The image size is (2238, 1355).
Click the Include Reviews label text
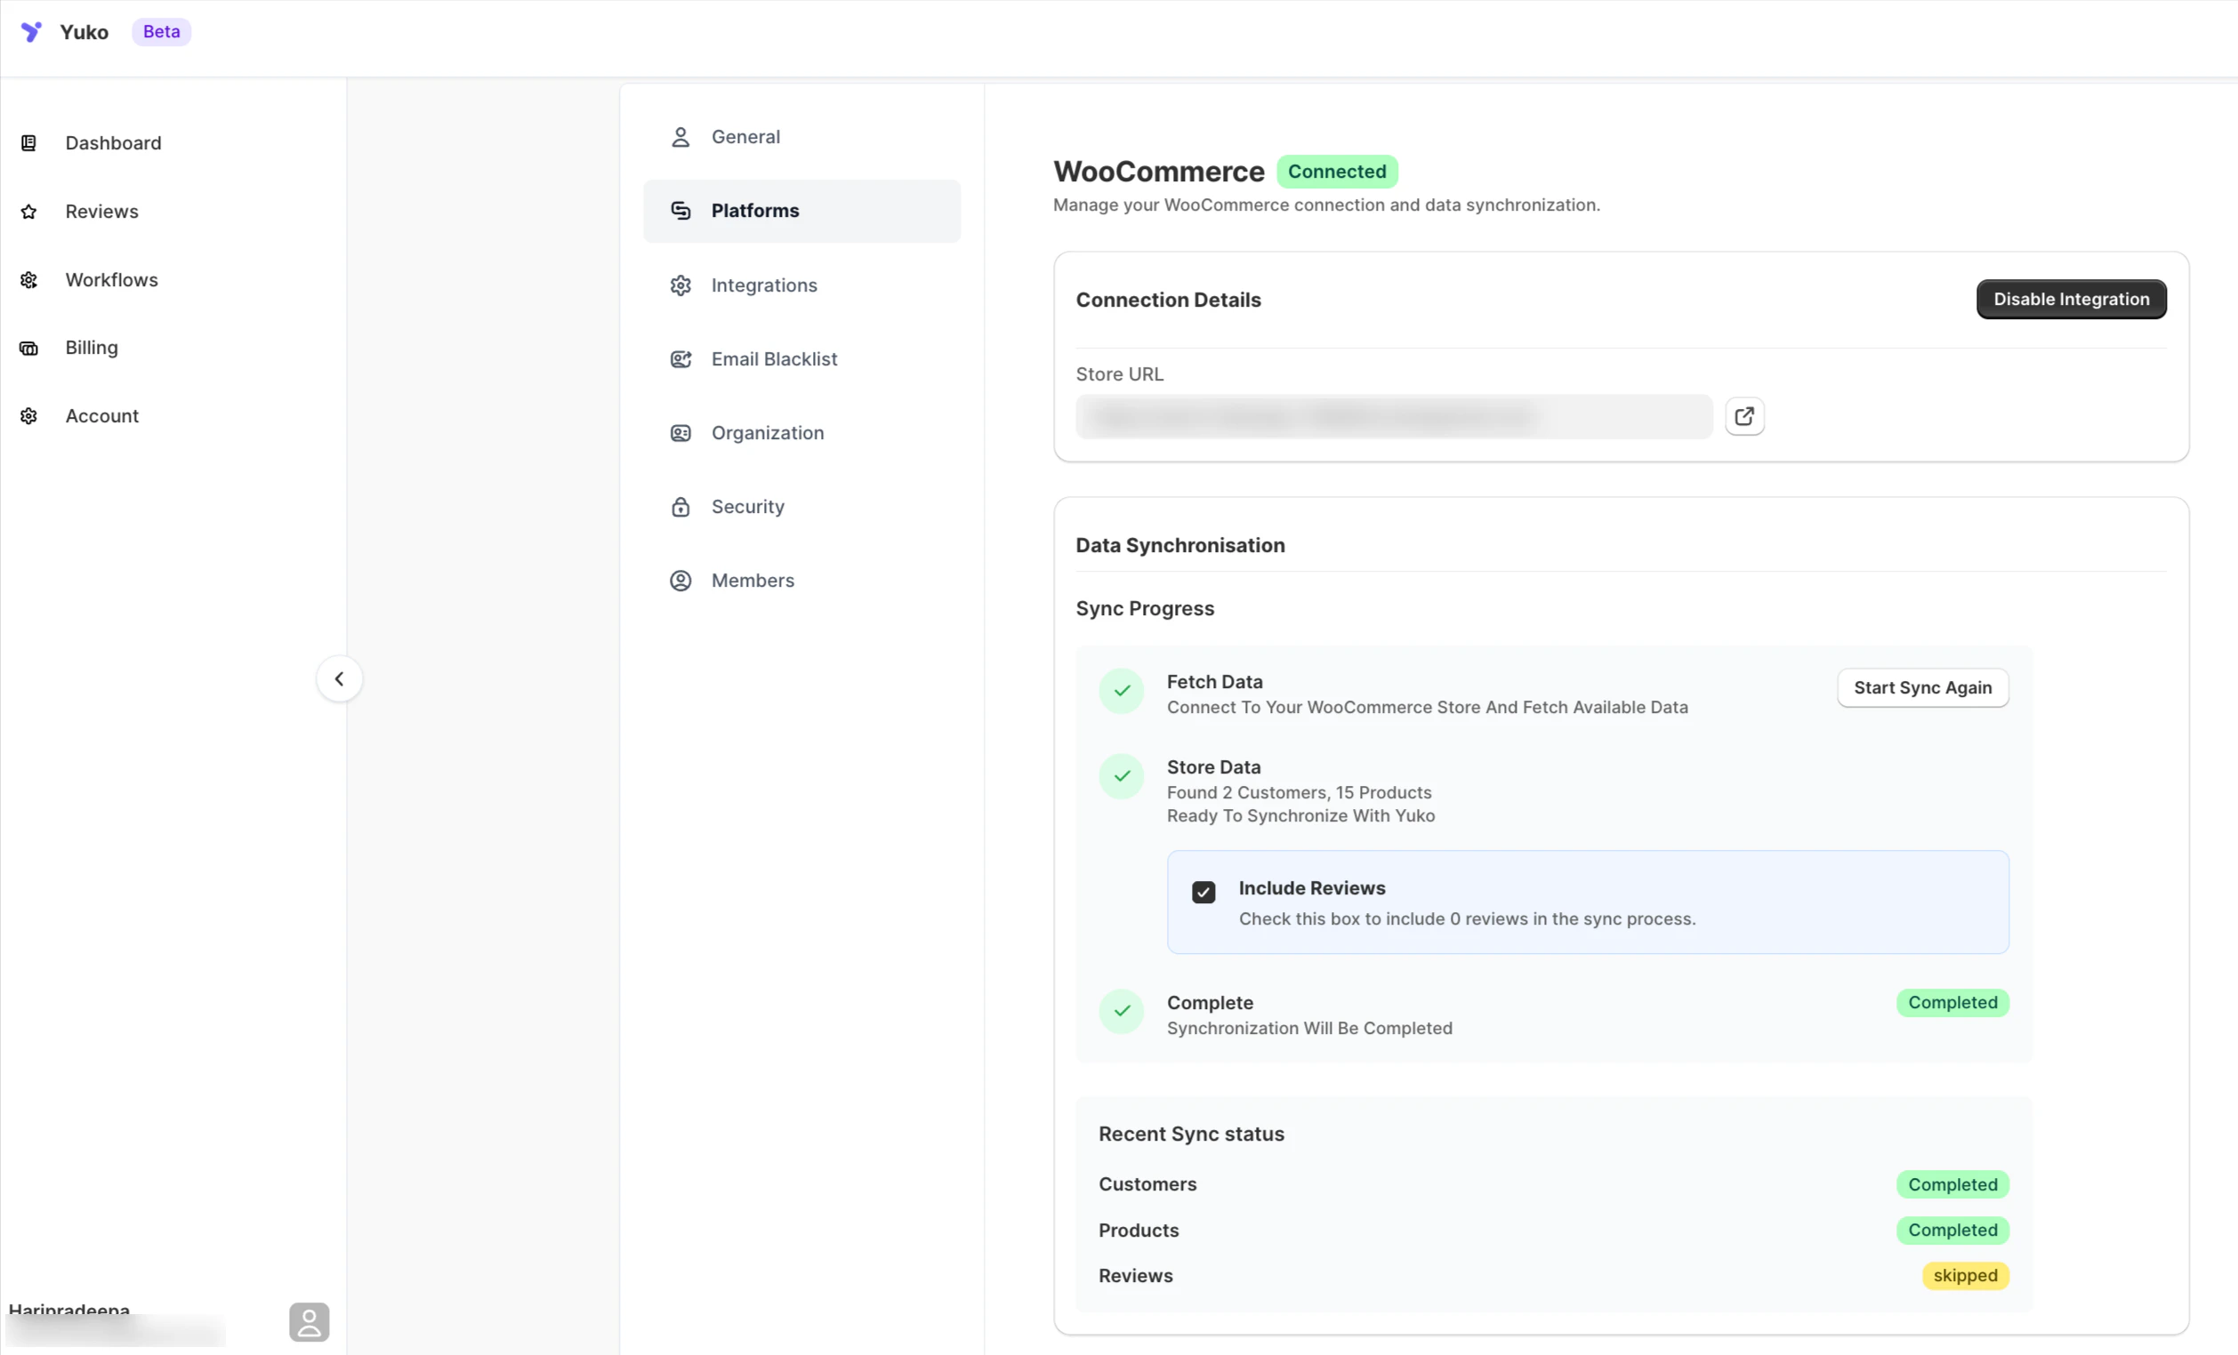(x=1311, y=888)
